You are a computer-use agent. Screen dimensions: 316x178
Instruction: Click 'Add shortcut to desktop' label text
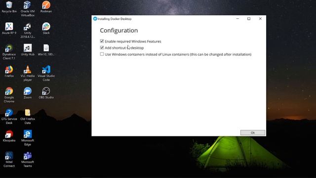coord(124,48)
